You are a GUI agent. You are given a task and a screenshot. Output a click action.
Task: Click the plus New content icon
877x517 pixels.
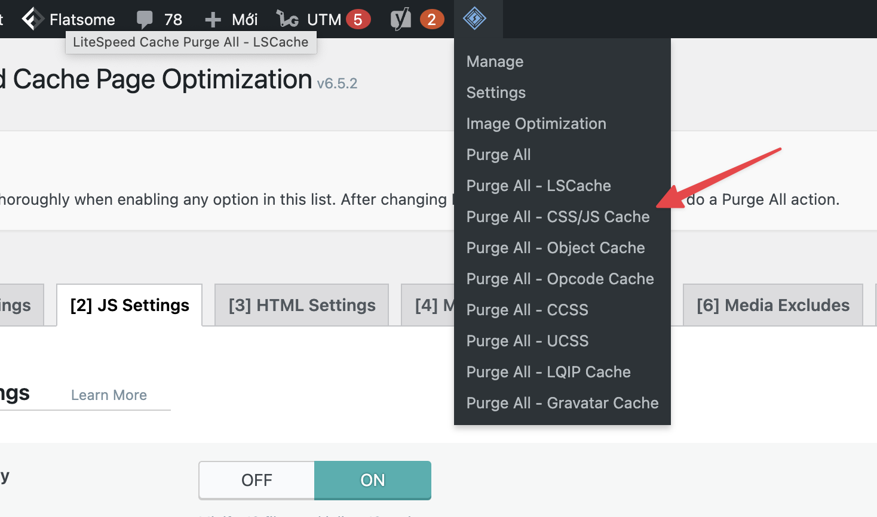click(213, 20)
